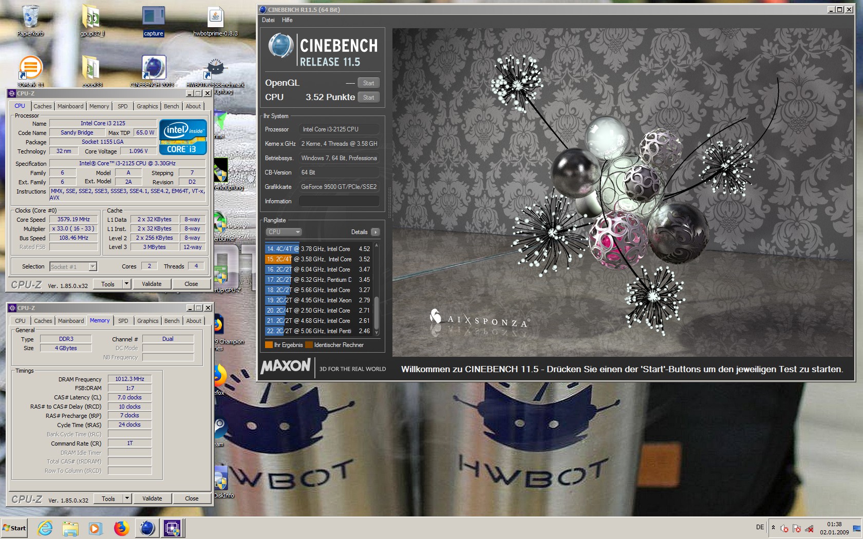Click the Details arrow icon in Rangliste
The image size is (863, 539).
click(x=376, y=232)
